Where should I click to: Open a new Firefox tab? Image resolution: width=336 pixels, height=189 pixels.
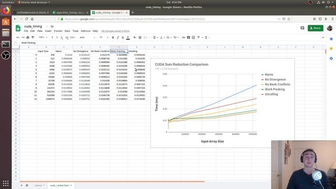pos(133,13)
